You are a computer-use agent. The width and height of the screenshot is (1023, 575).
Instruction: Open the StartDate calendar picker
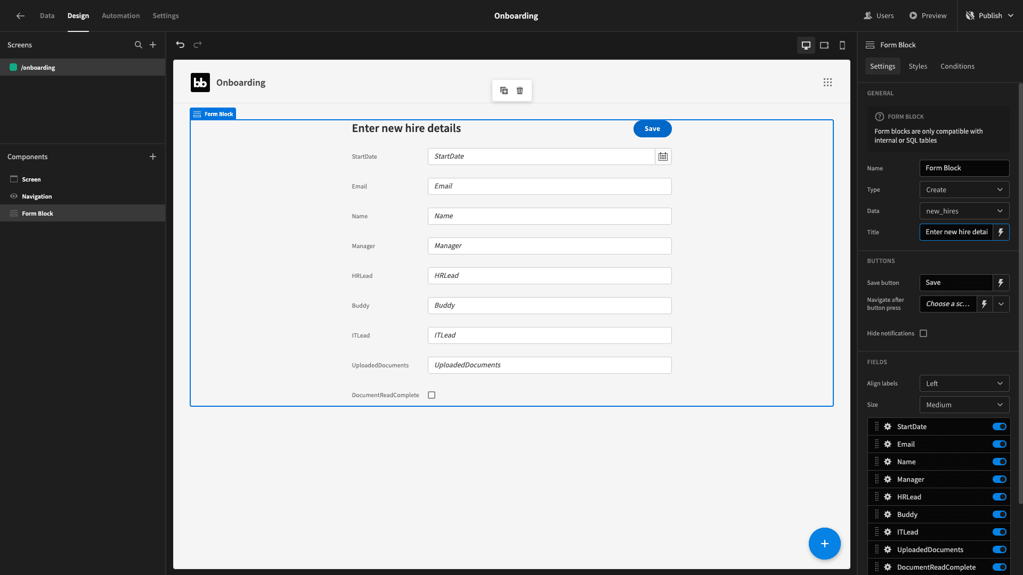(x=663, y=157)
